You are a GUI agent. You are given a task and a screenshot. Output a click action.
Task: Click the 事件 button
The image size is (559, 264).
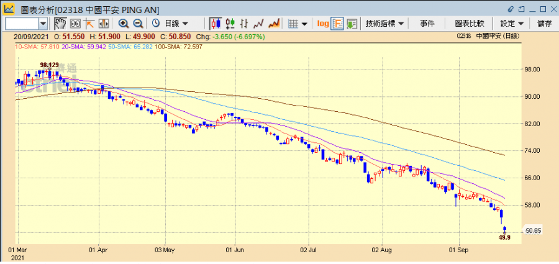(427, 23)
